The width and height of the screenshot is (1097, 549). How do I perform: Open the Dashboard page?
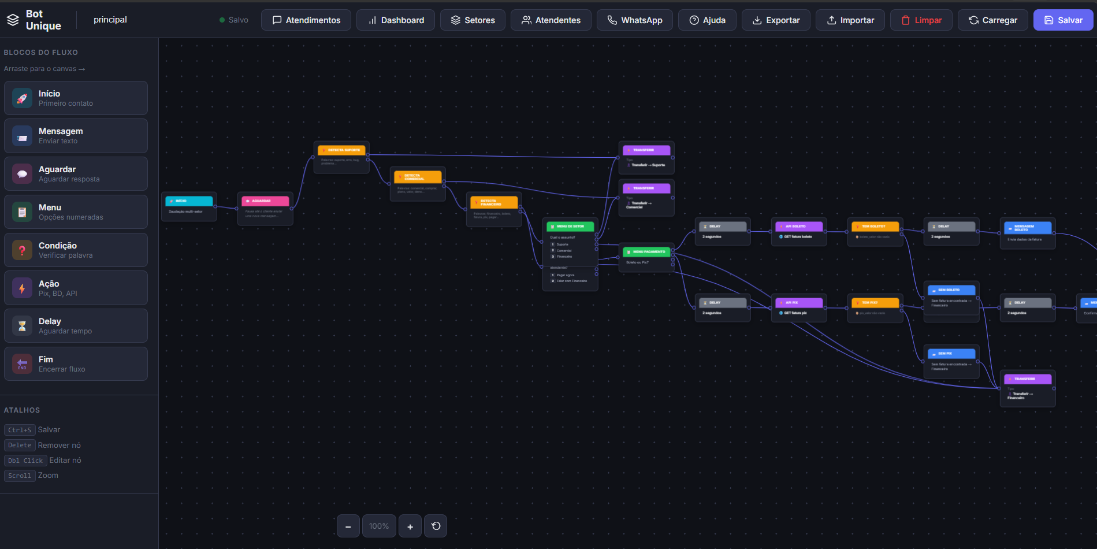click(x=396, y=20)
